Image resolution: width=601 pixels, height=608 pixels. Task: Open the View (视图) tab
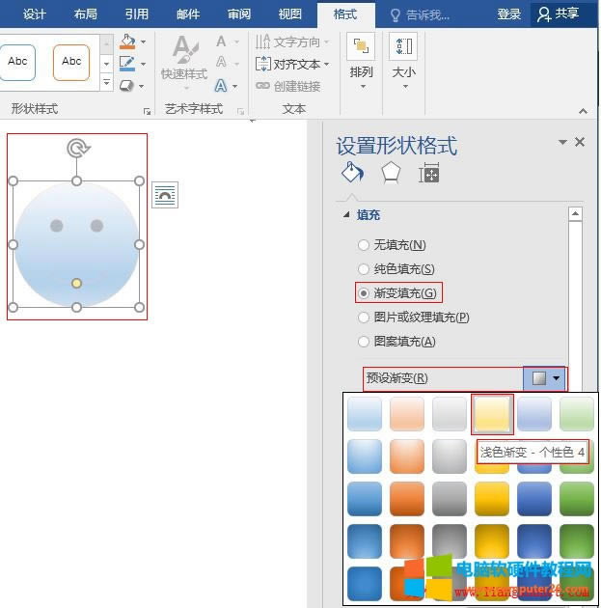290,14
